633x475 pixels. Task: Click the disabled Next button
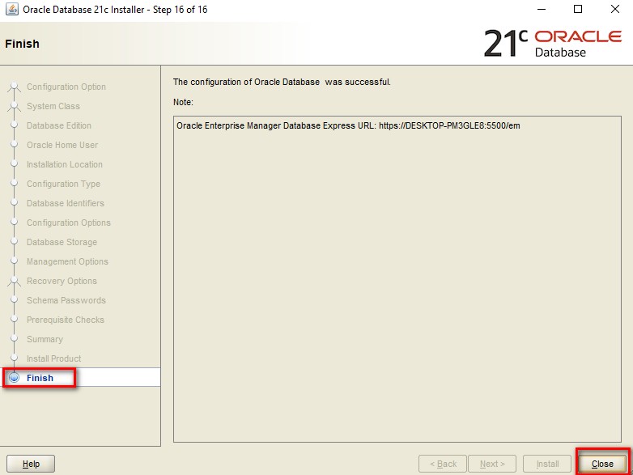[x=491, y=464]
